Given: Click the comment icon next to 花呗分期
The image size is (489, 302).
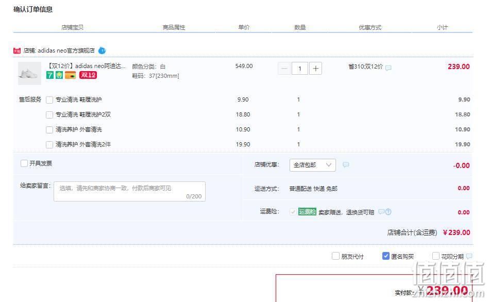Looking at the screenshot, I should pos(469,256).
